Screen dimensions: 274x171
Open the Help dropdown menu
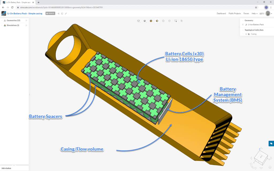click(x=254, y=13)
